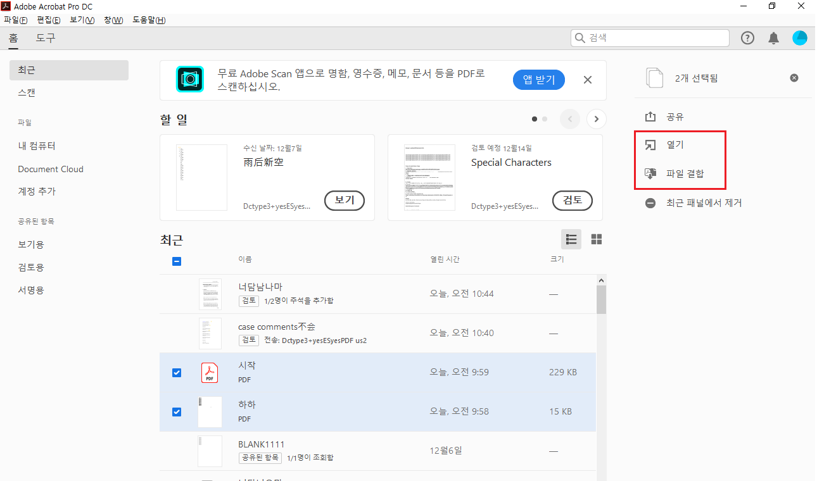Click the first page indicator dot in 할 일
Screen dimensions: 817x481
tap(535, 119)
